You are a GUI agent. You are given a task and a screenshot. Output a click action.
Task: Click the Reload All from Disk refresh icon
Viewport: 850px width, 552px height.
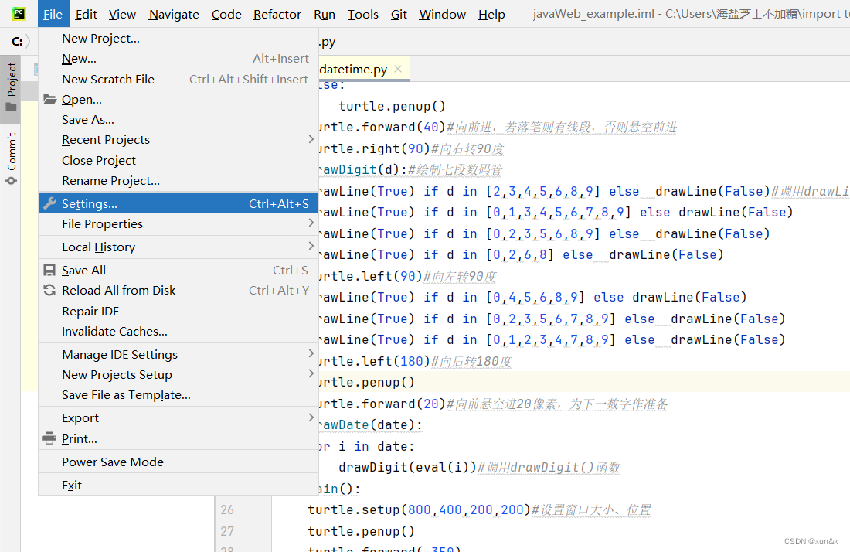point(49,290)
